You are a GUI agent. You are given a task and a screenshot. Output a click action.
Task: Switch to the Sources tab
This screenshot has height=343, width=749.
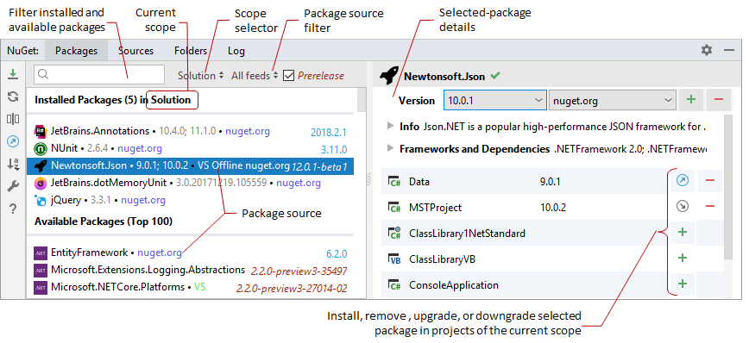click(136, 51)
